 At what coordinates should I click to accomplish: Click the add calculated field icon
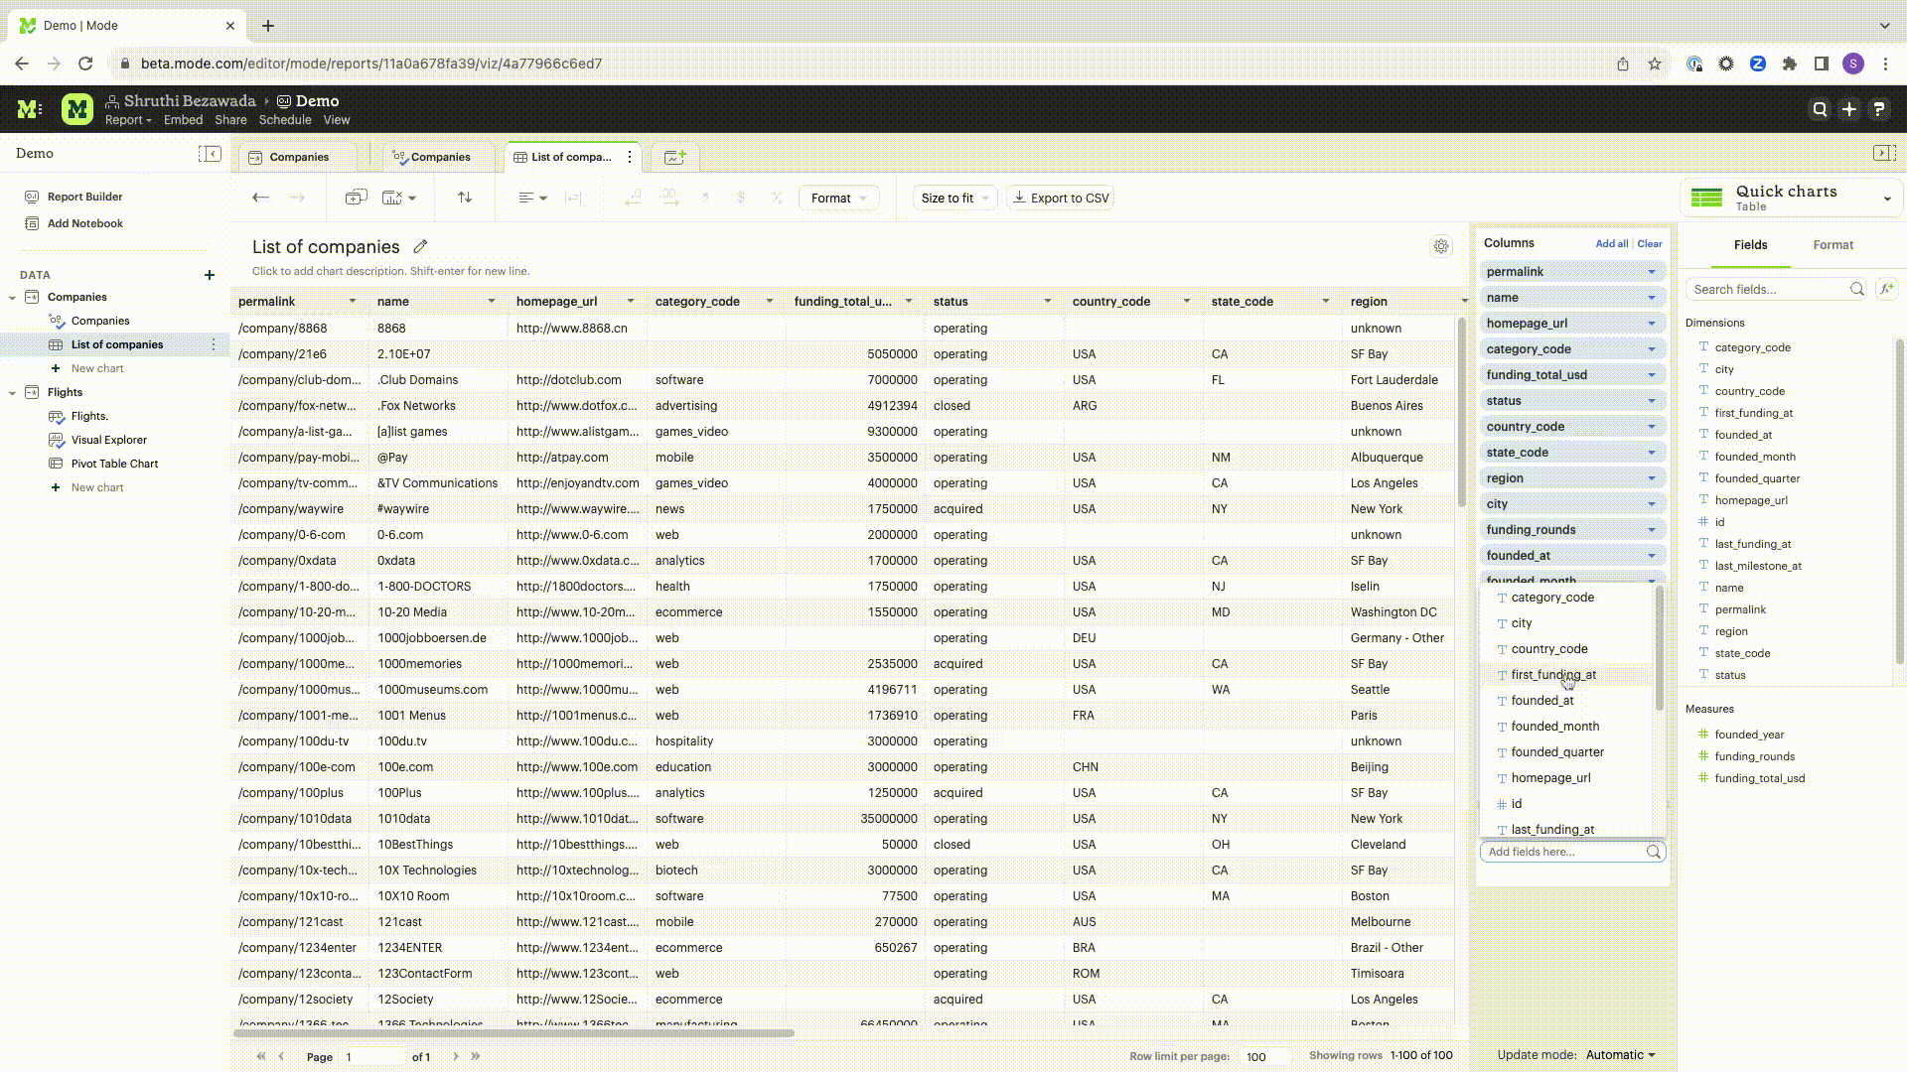pyautogui.click(x=1886, y=289)
